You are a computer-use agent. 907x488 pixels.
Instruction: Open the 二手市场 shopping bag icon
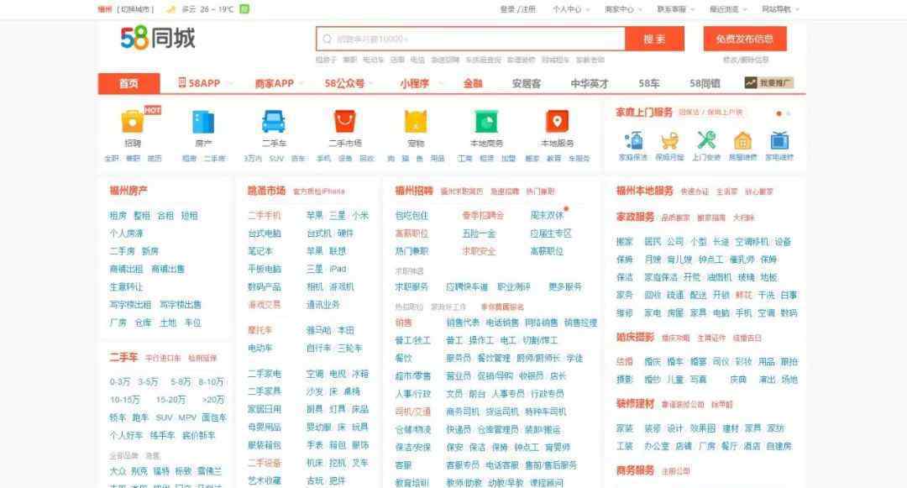tap(345, 122)
